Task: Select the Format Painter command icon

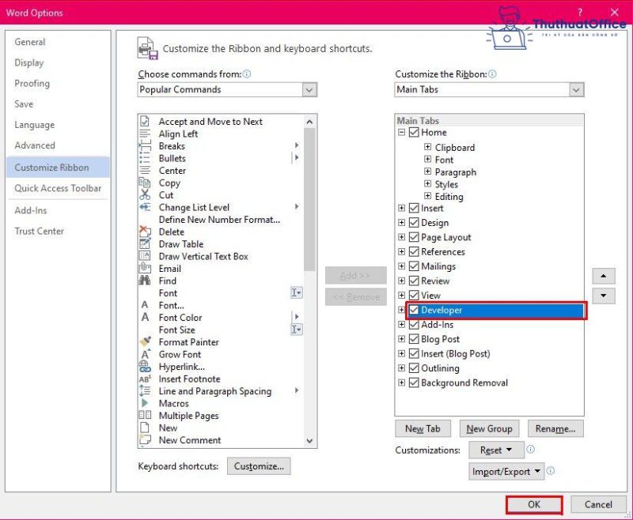Action: (145, 341)
